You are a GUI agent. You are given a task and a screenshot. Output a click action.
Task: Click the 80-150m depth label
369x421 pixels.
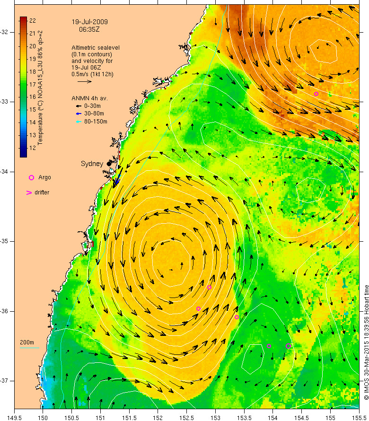pos(96,122)
